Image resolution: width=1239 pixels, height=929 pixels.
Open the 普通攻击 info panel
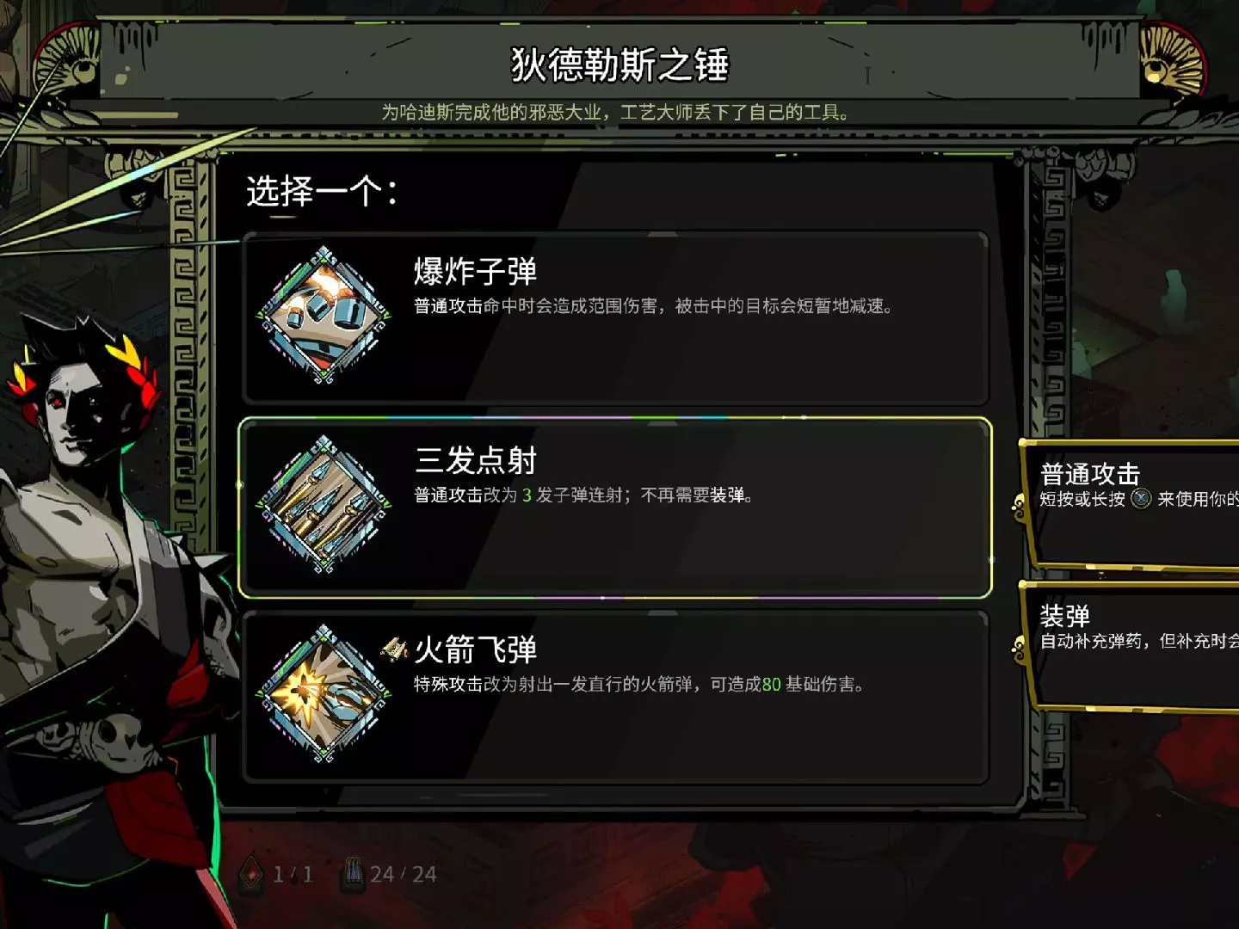[x=1130, y=504]
